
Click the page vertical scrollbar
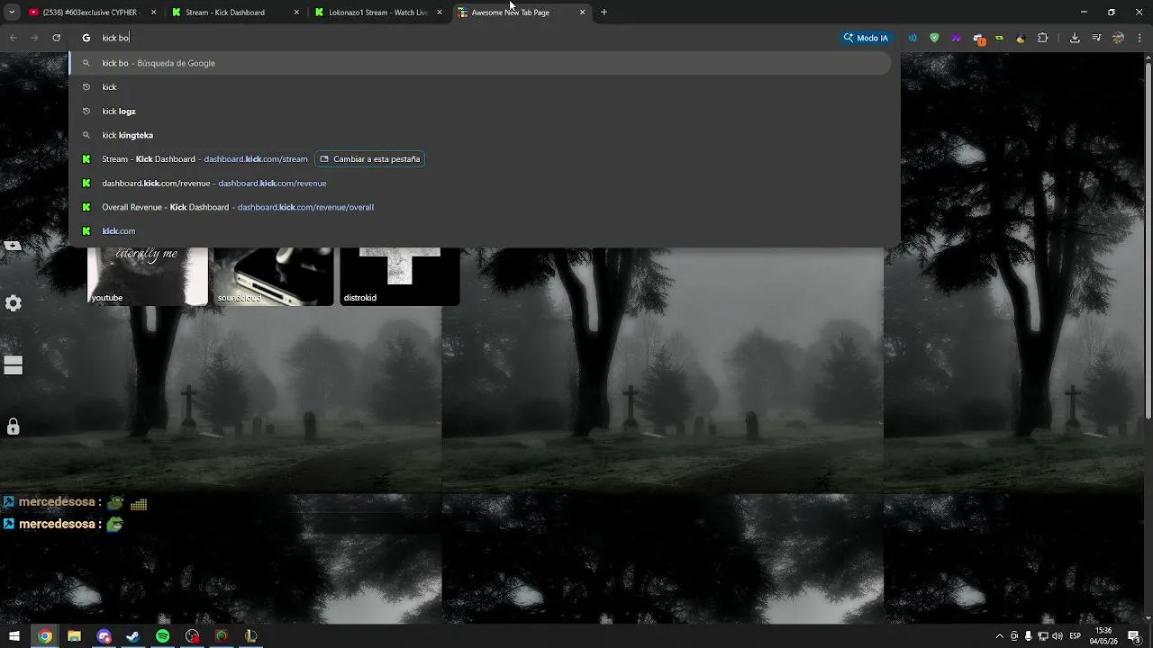click(x=1148, y=240)
